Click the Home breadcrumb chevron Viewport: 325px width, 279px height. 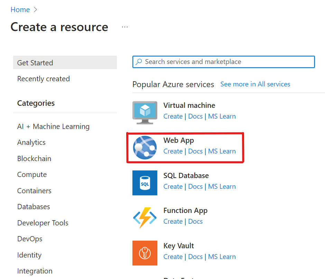(35, 10)
